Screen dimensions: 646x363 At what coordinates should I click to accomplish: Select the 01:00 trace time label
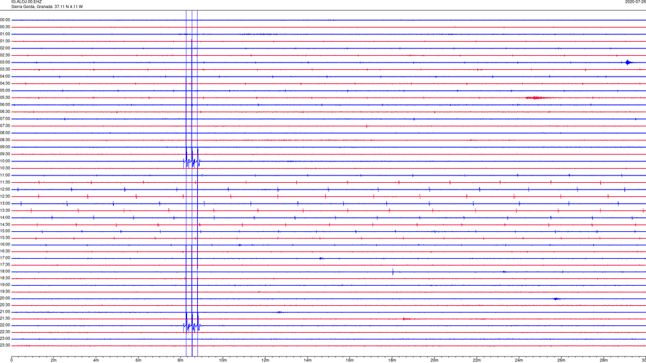pyautogui.click(x=5, y=34)
